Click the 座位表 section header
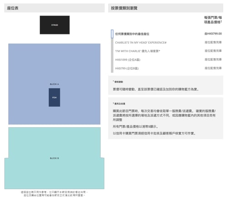The width and height of the screenshot is (227, 204). (x=54, y=8)
